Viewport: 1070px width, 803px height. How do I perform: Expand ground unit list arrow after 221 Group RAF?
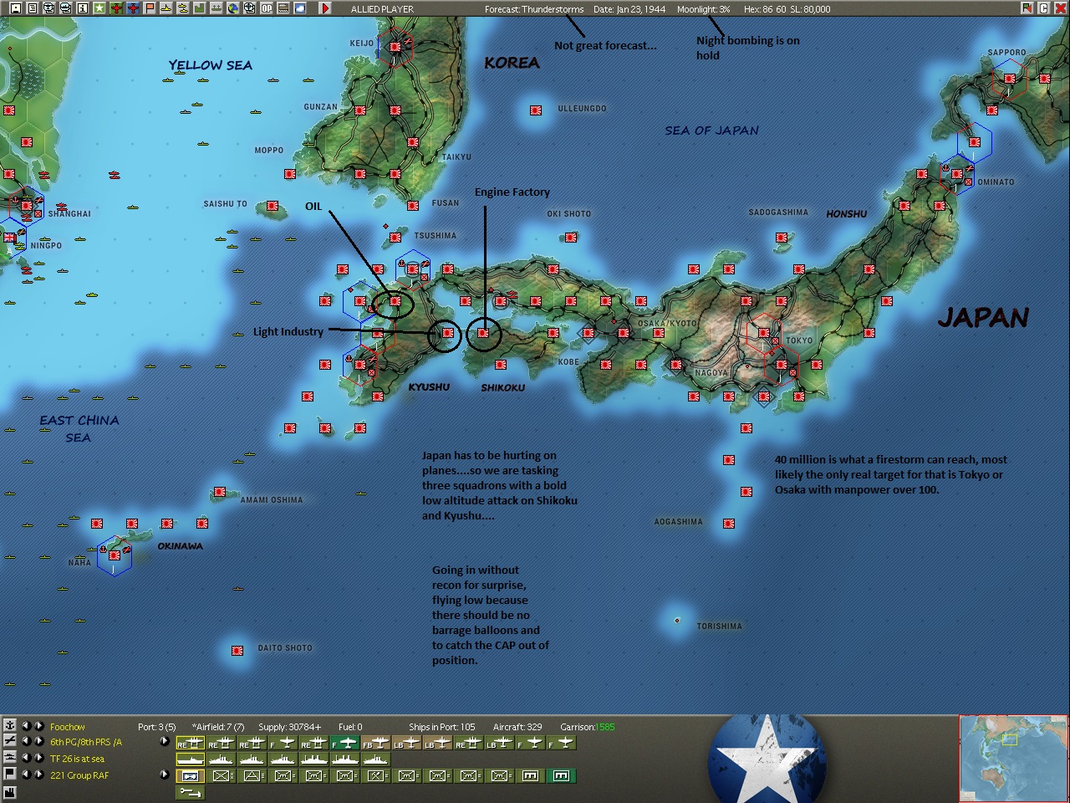click(x=164, y=775)
